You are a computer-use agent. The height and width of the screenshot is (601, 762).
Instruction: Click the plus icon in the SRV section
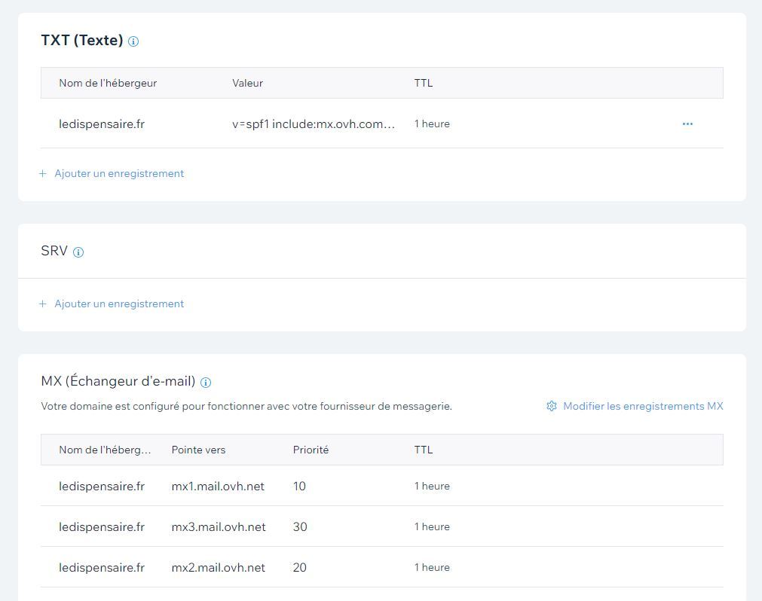(x=43, y=304)
